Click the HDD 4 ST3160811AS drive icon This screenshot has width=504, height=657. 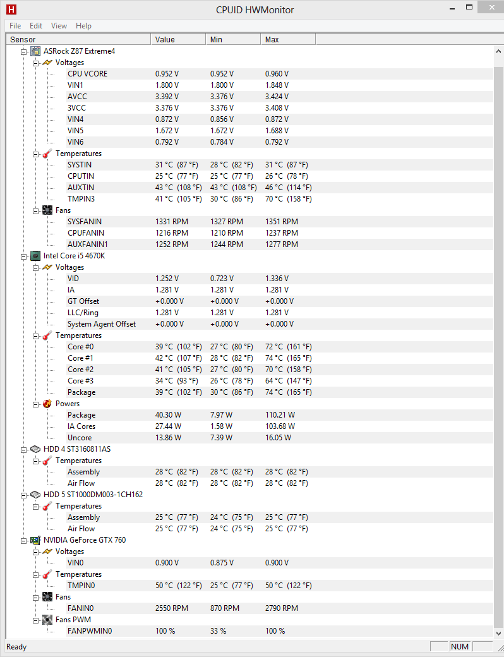coord(36,449)
